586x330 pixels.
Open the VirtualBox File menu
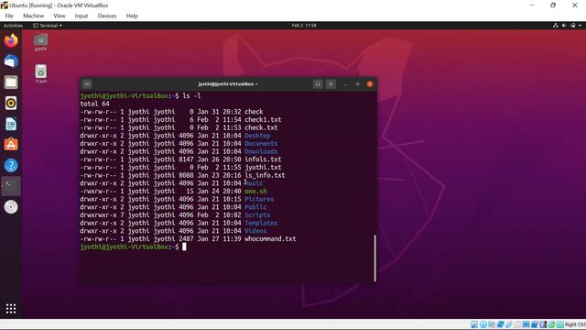tap(9, 16)
